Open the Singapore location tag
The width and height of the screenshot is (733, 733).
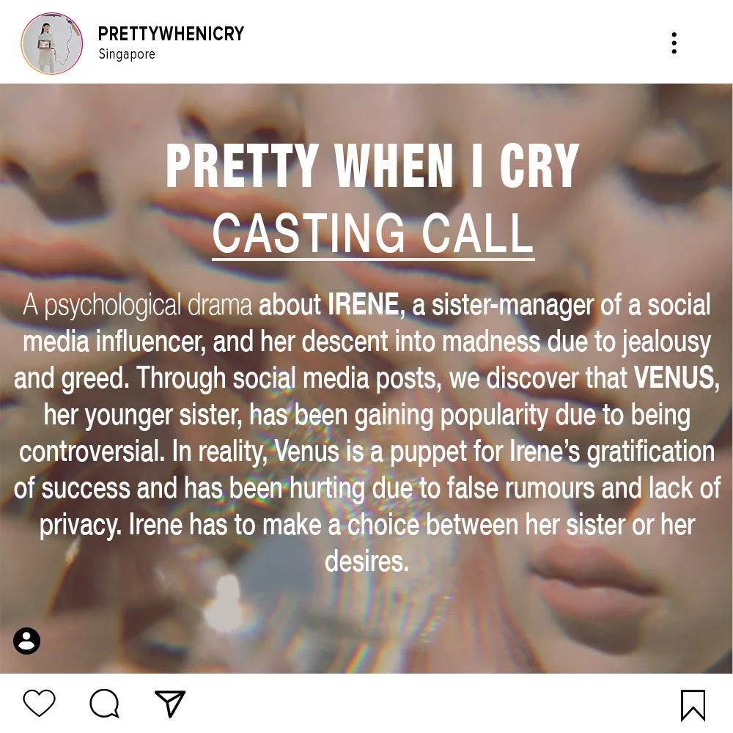pyautogui.click(x=127, y=54)
